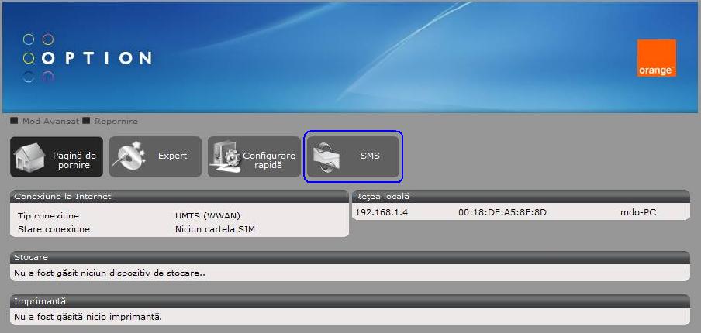Click the square marker beside Repornire
Screen dimensions: 701x333
pyautogui.click(x=87, y=121)
